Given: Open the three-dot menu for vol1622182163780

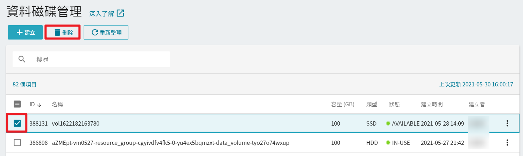Looking at the screenshot, I should pos(507,123).
